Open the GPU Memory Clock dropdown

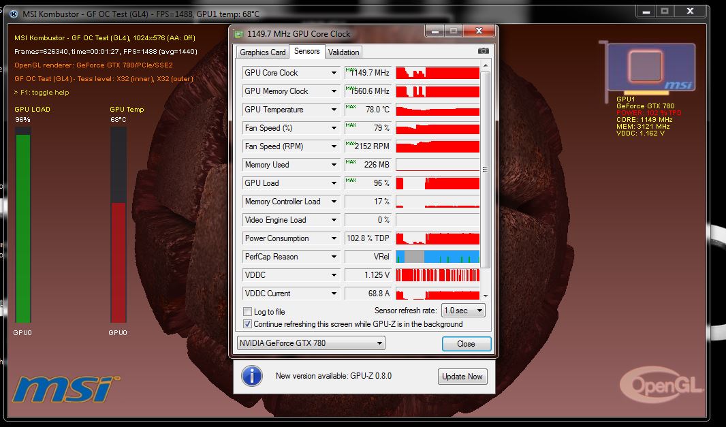[x=333, y=91]
